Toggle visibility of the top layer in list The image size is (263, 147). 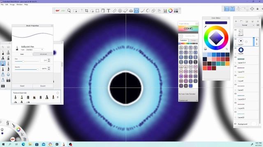(x=235, y=30)
